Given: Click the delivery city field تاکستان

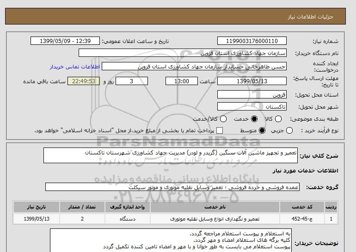Looking at the screenshot, I should click(252, 106).
